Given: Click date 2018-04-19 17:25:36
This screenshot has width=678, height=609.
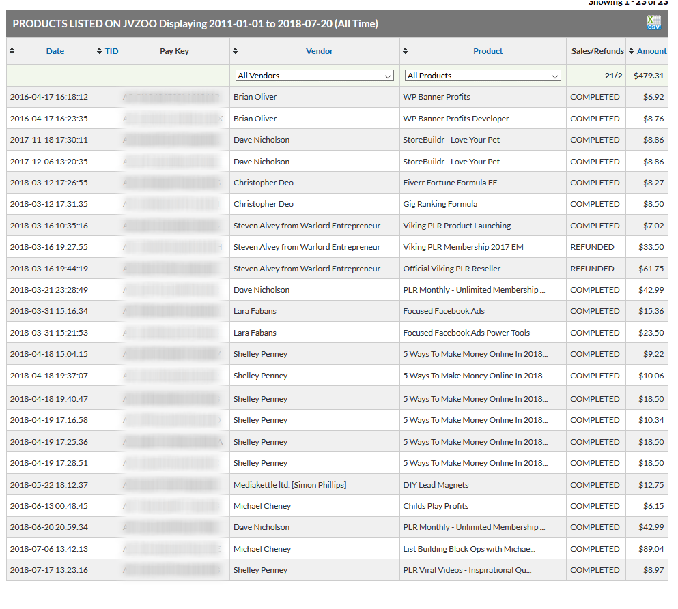Looking at the screenshot, I should pos(49,442).
